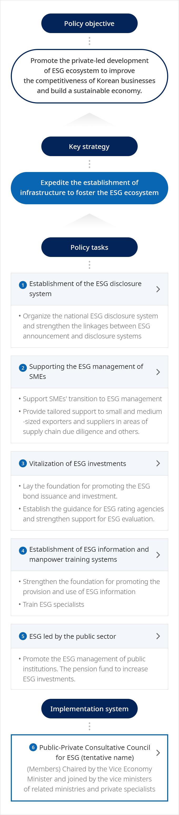Expand ESG disclosure system chevron arrow
179x815 pixels.
coord(158,289)
